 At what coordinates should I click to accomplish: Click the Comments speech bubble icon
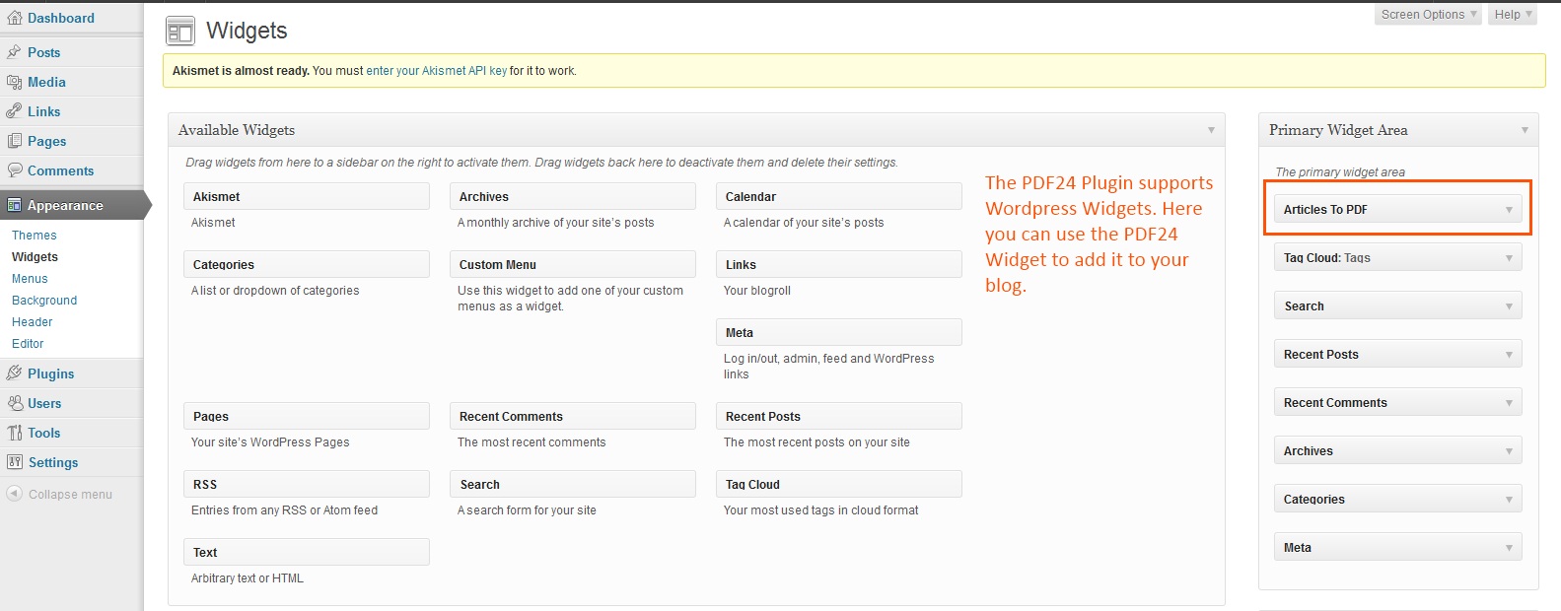(14, 170)
